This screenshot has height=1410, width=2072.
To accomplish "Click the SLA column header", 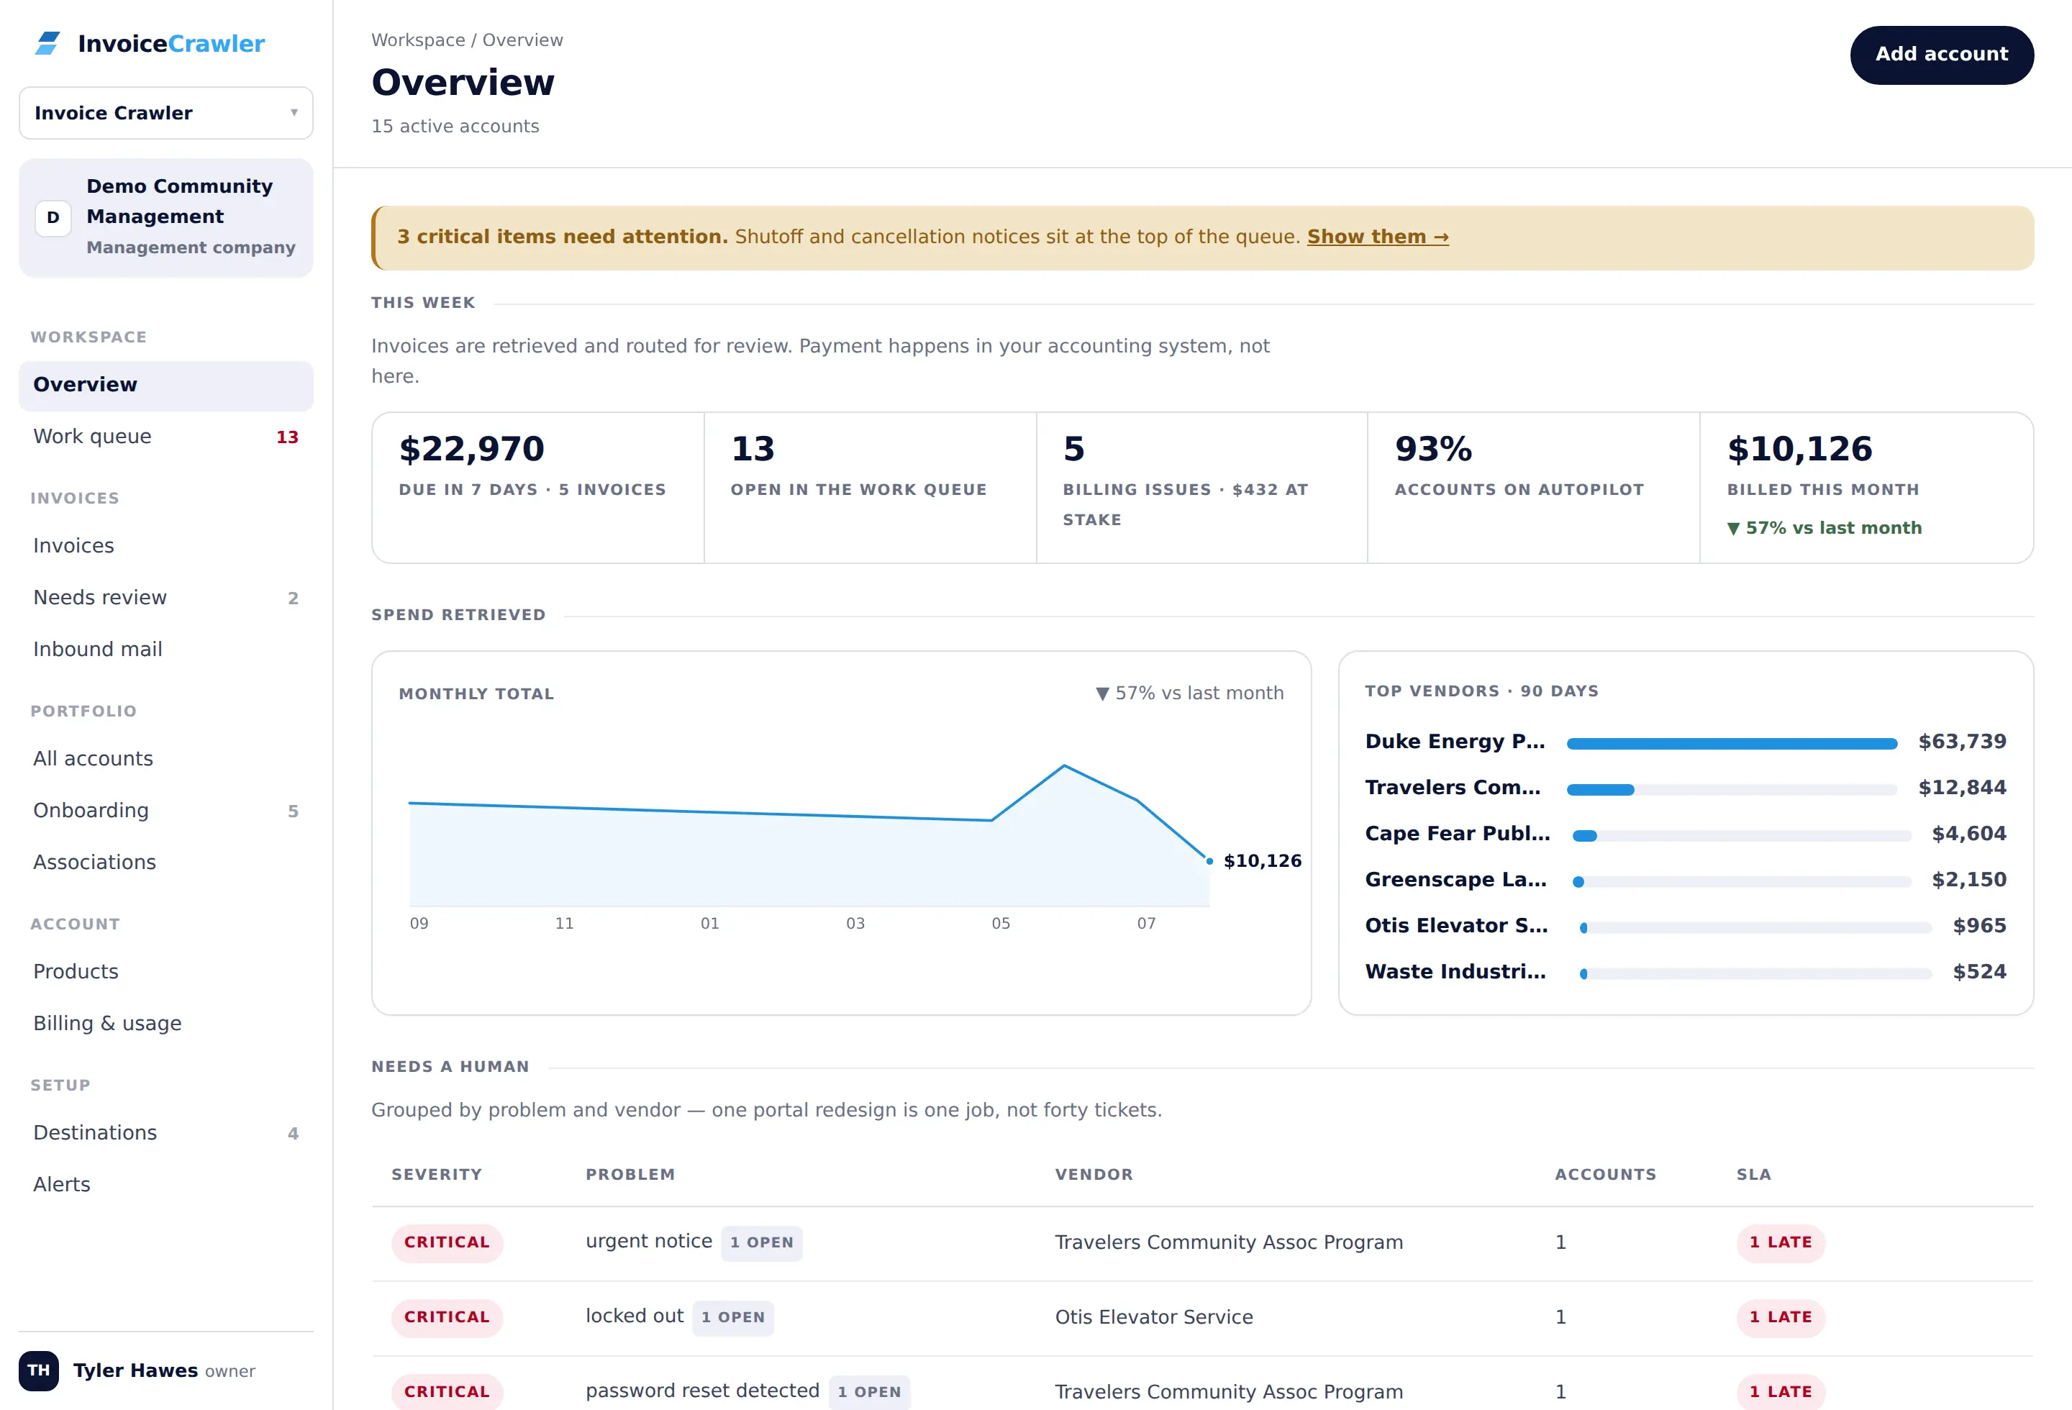I will click(x=1753, y=1175).
